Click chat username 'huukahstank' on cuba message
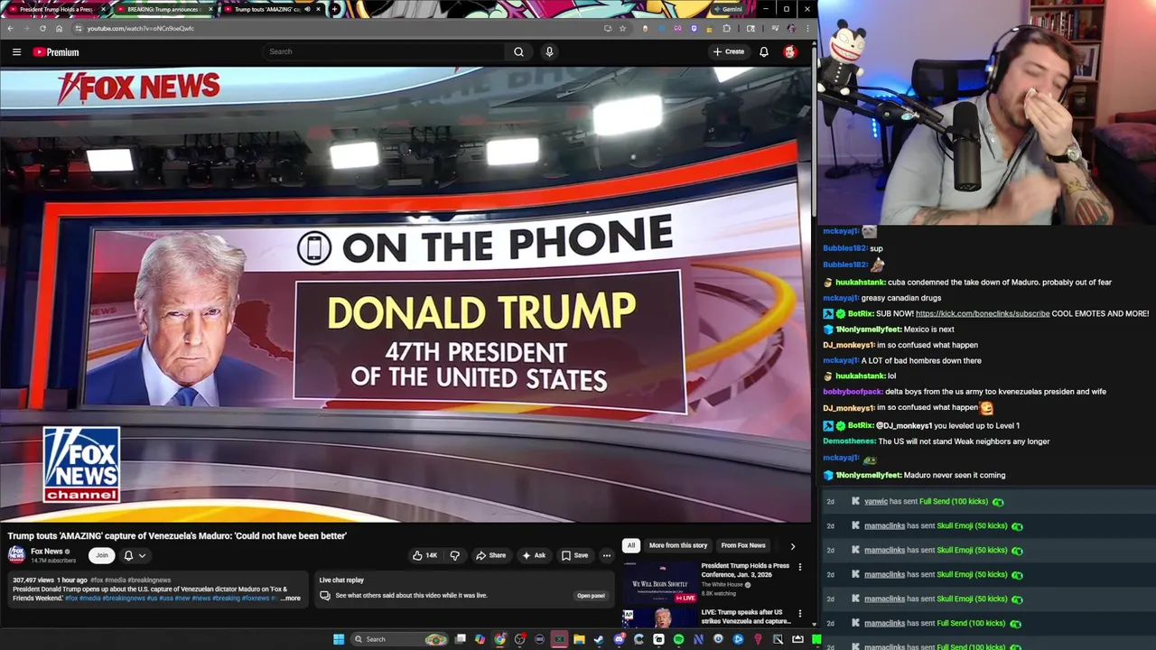This screenshot has width=1156, height=650. 860,282
